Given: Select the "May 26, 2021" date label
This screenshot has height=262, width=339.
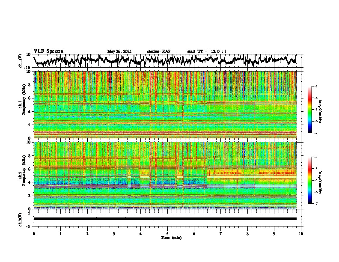Looking at the screenshot, I should [119, 51].
